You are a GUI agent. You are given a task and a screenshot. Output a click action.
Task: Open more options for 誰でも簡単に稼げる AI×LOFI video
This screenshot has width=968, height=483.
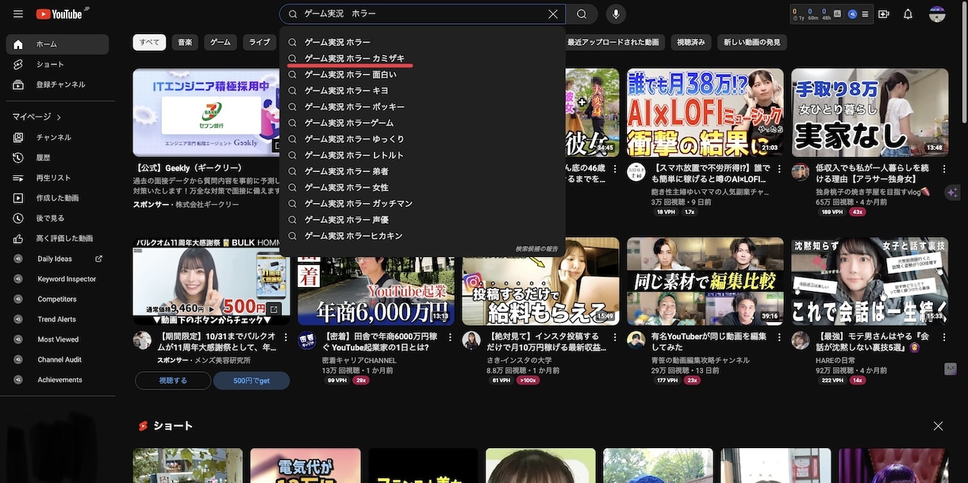click(780, 169)
